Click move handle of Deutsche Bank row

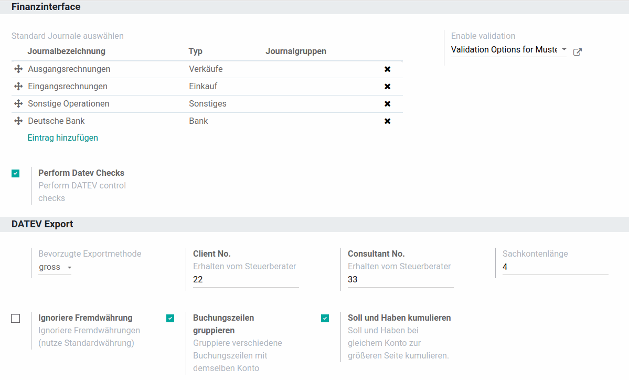click(18, 121)
